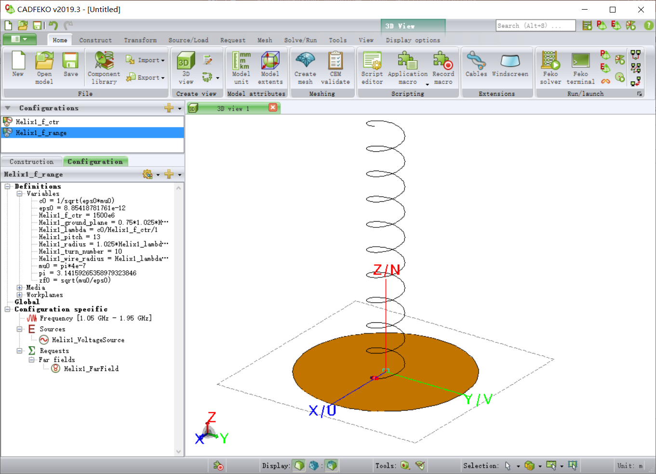Collapse the Variables tree node
Screen dimensions: 656x474
coord(20,194)
